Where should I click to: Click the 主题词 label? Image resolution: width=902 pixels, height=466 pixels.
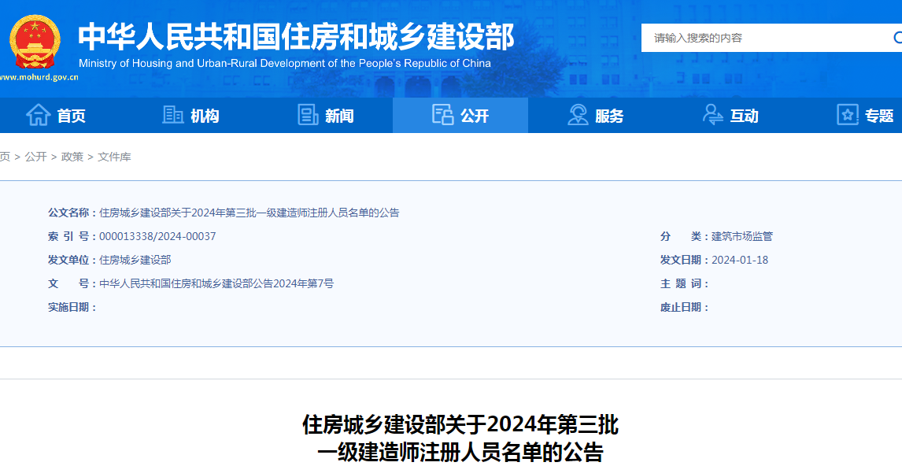[685, 283]
